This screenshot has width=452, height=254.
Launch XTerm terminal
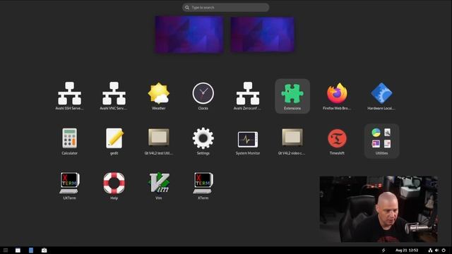203,186
